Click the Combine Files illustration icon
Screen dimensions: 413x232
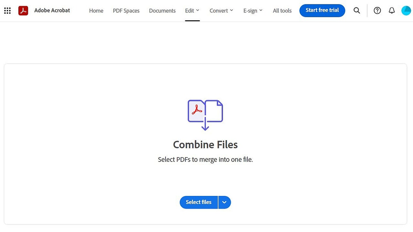coord(205,114)
